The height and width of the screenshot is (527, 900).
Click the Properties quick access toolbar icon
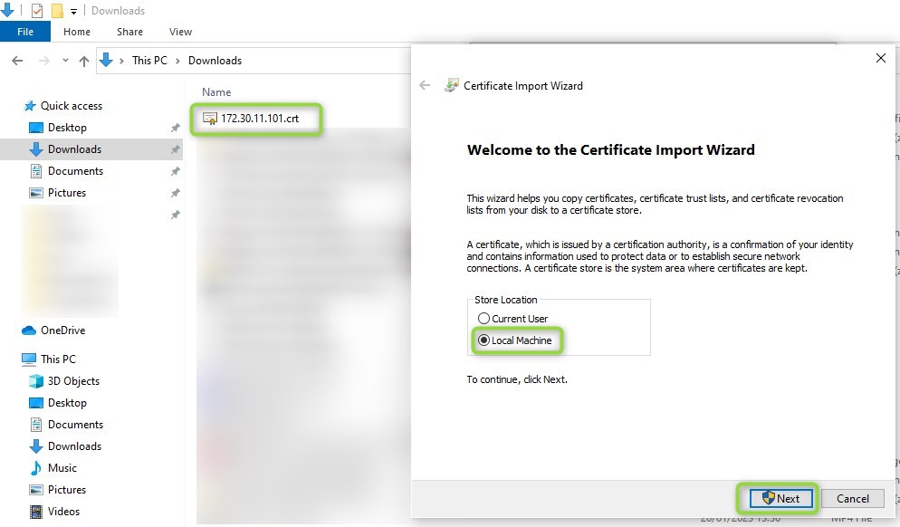(37, 10)
